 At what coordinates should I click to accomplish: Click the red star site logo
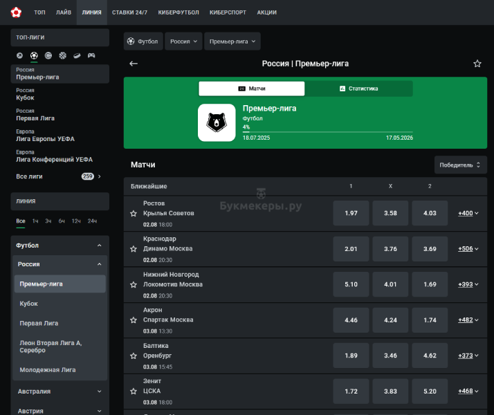click(x=16, y=12)
